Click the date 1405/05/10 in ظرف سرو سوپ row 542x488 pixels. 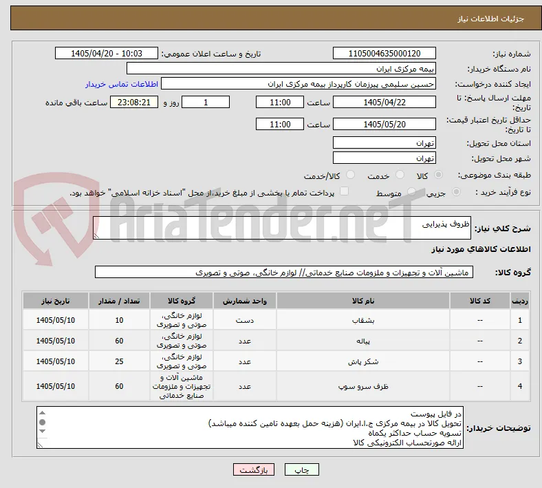point(55,386)
